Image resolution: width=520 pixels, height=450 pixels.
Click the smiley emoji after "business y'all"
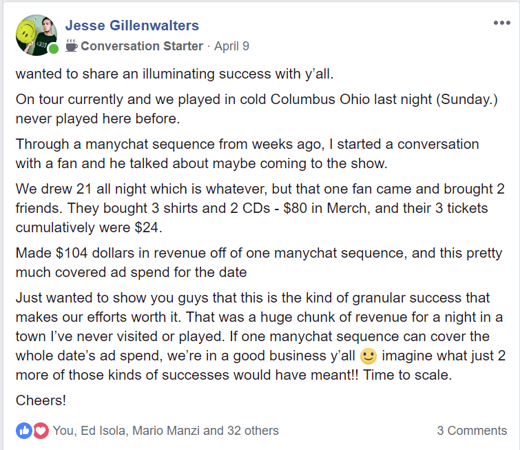pos(368,356)
